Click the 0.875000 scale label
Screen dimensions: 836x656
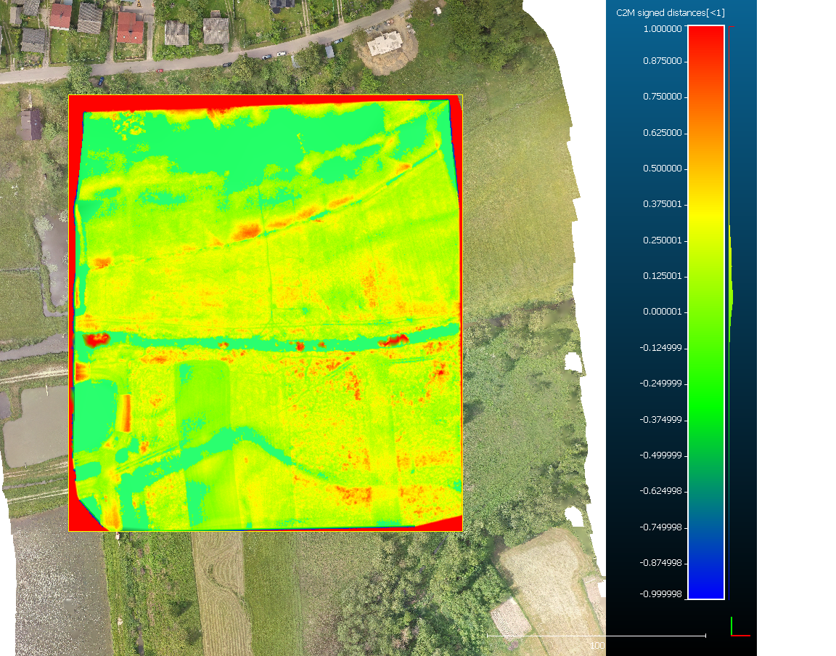[x=662, y=61]
